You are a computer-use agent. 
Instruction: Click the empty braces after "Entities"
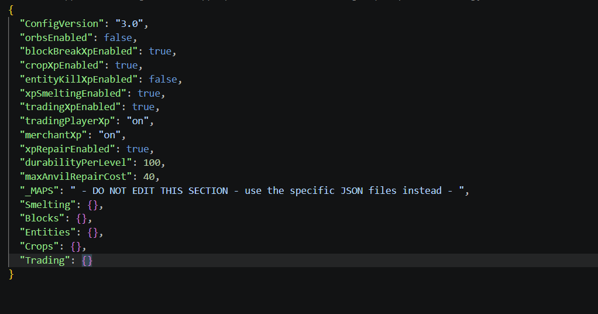tap(92, 232)
